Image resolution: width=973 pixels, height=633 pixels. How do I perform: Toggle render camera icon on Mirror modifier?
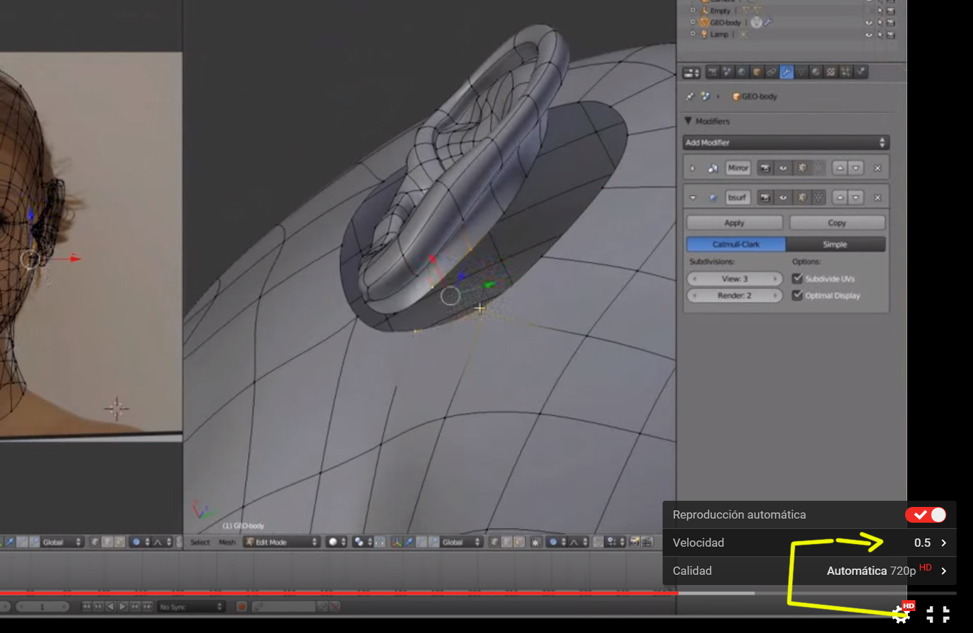point(765,169)
